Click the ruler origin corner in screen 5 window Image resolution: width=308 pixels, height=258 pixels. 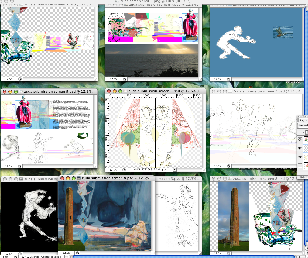coord(107,96)
